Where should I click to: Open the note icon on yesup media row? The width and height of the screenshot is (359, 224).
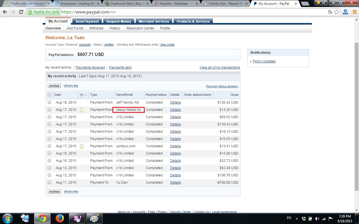pyautogui.click(x=82, y=110)
